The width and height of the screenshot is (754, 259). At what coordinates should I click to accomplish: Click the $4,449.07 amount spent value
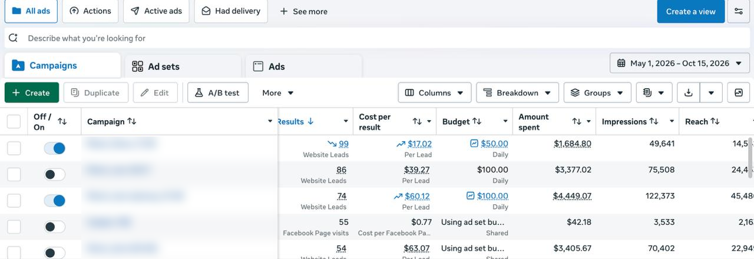pos(572,196)
